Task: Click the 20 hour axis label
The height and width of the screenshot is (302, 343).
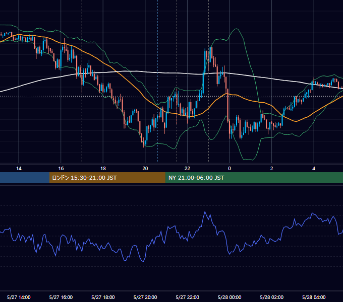Action: pyautogui.click(x=145, y=169)
